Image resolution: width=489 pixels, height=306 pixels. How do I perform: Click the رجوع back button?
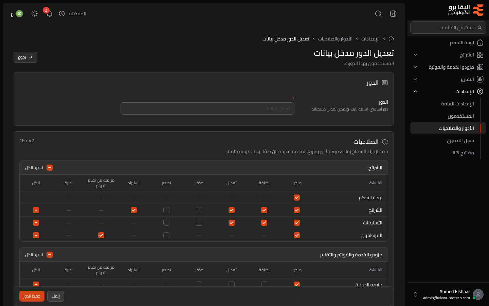(x=25, y=57)
